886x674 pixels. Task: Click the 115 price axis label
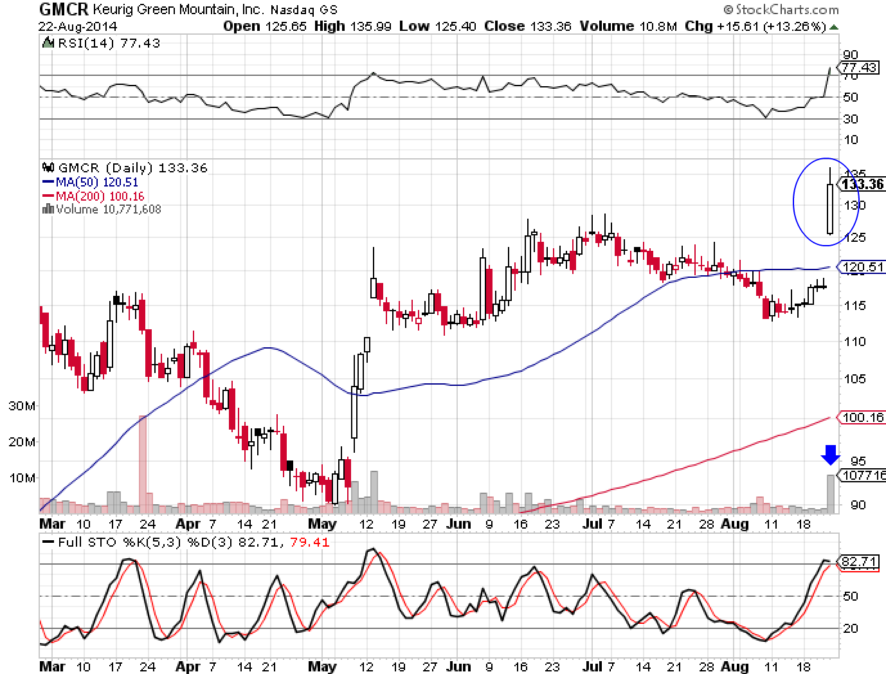854,305
